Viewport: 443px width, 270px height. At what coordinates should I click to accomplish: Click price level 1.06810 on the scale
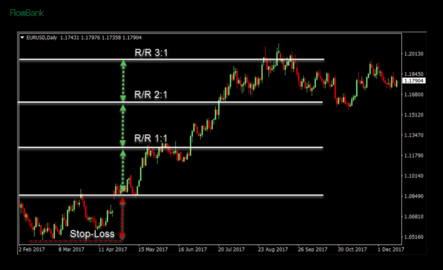(x=414, y=217)
